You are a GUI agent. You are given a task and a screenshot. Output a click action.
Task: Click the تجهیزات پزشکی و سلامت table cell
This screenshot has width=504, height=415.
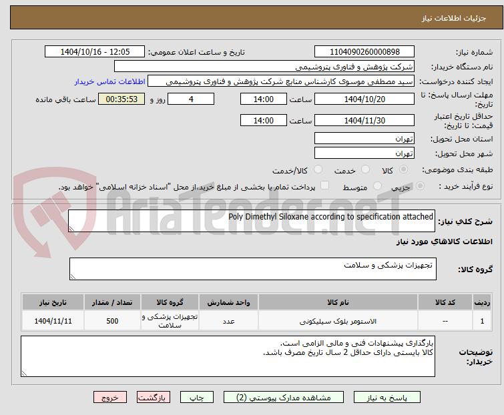[x=170, y=321]
